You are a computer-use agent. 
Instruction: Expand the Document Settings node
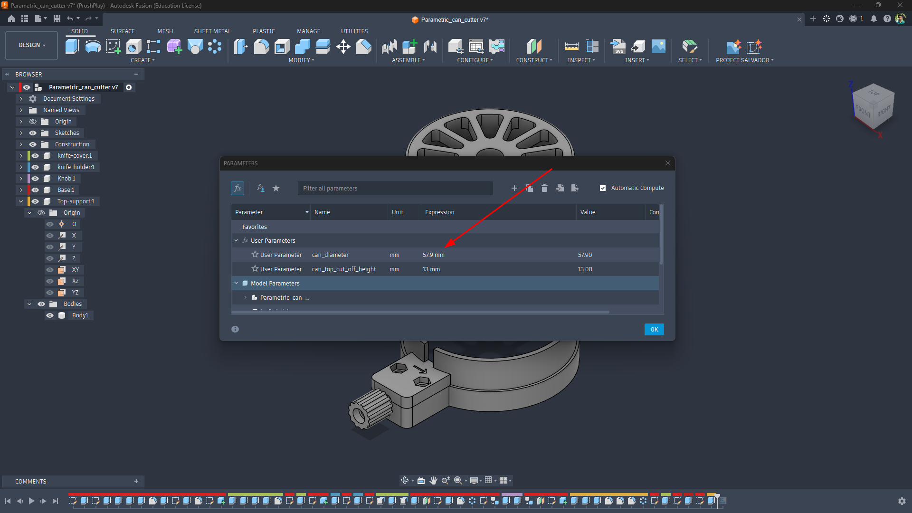coord(21,99)
